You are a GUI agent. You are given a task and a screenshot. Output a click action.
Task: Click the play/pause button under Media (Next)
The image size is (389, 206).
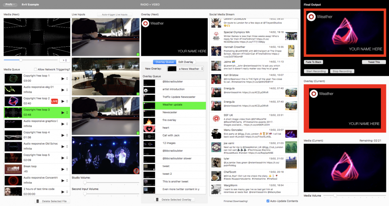[x=65, y=60]
